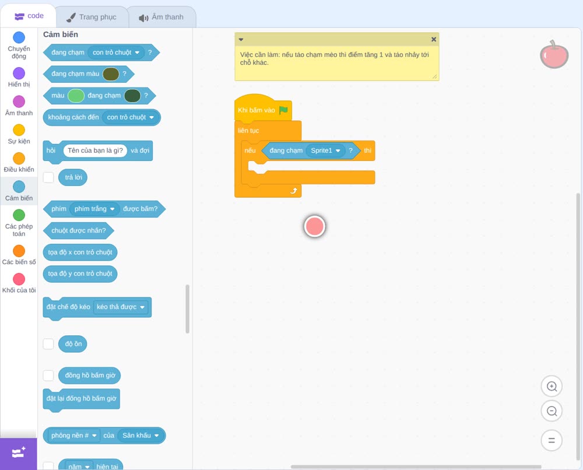Zoom out of the workspace
This screenshot has height=470, width=583.
point(552,411)
